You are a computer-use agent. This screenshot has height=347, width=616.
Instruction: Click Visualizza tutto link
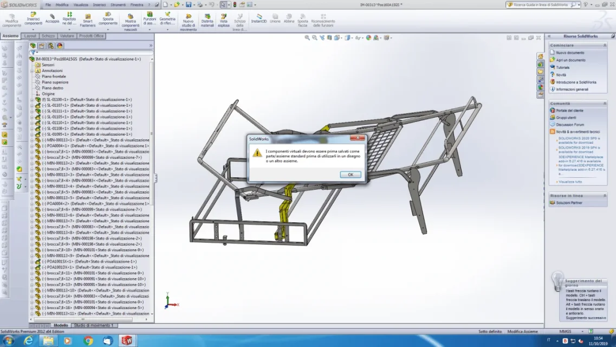pos(570,182)
